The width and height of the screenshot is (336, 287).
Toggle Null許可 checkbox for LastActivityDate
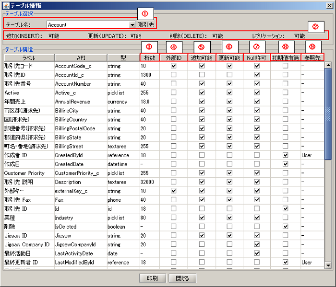(257, 253)
